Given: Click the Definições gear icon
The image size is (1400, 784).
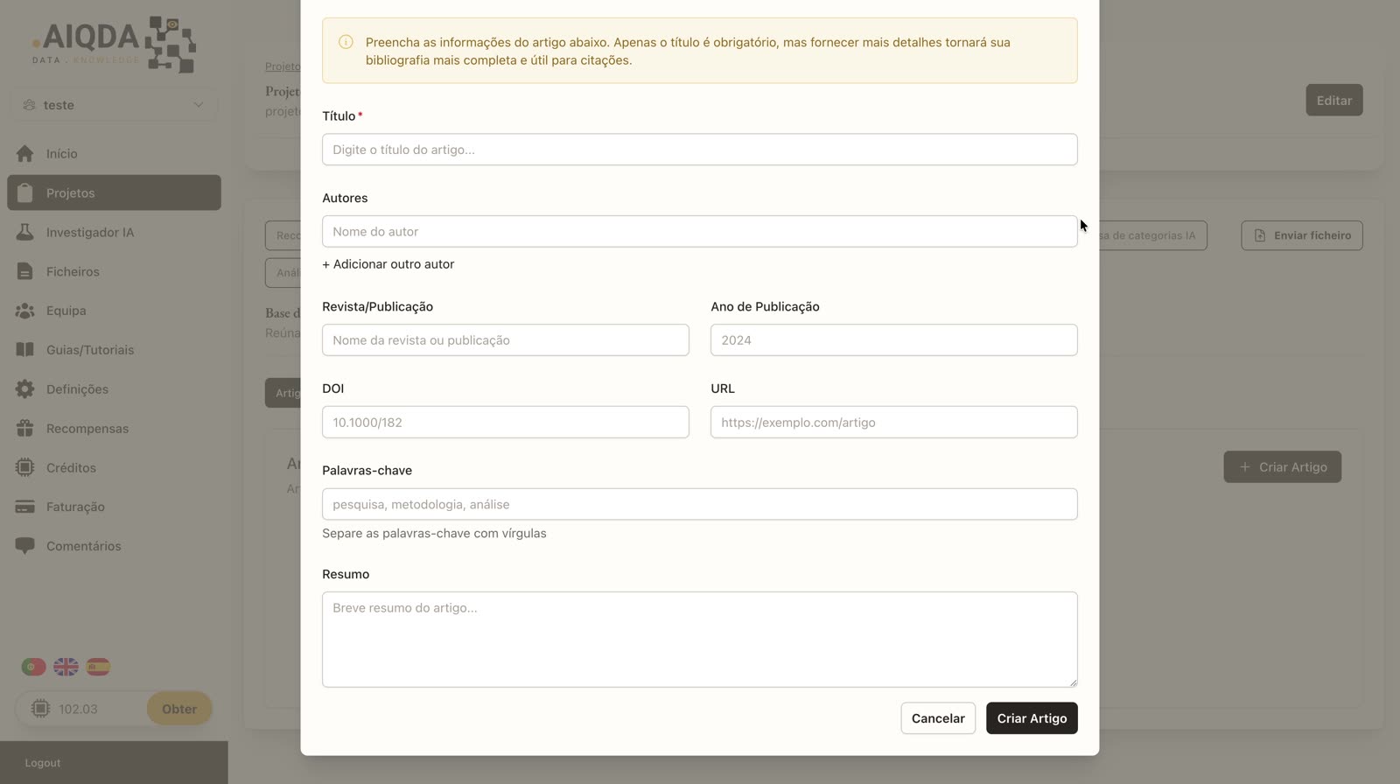Looking at the screenshot, I should pyautogui.click(x=24, y=388).
